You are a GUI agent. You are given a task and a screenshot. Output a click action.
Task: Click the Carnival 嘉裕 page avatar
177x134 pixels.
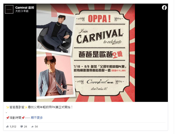coord(9,9)
